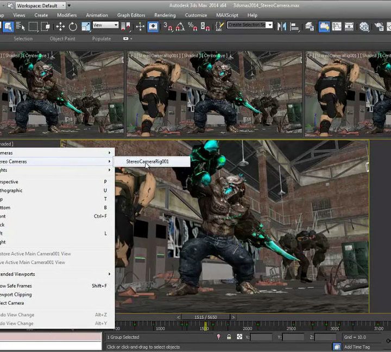
Task: Step time slider forward one frame
Action: pyautogui.click(x=233, y=317)
